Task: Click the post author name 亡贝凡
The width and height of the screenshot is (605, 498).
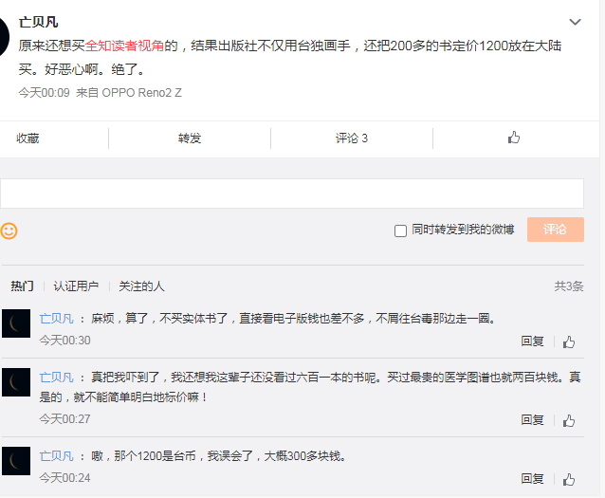Action: point(38,22)
